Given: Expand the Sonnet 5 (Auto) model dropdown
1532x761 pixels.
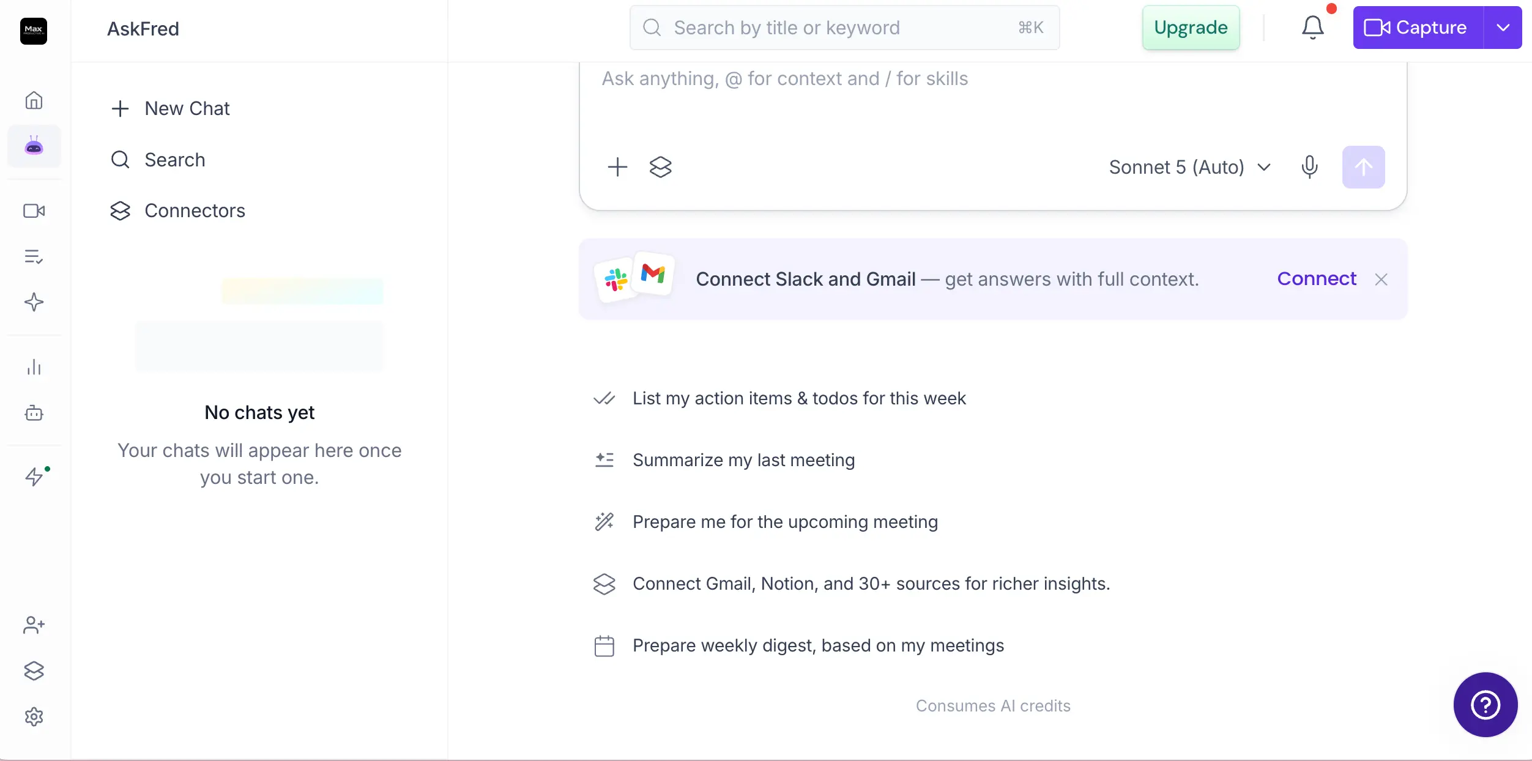Looking at the screenshot, I should [1190, 167].
